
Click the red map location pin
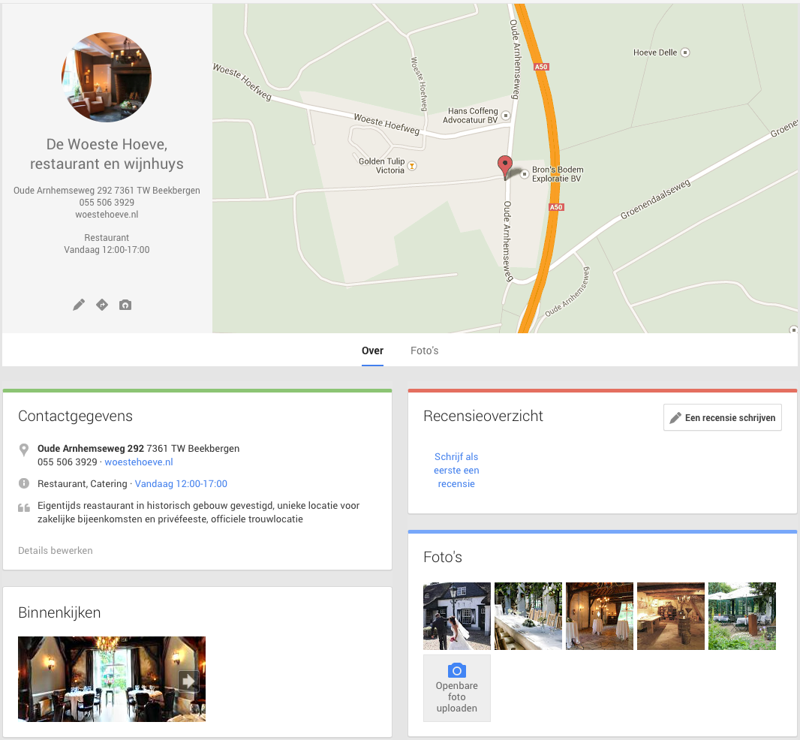click(x=505, y=167)
